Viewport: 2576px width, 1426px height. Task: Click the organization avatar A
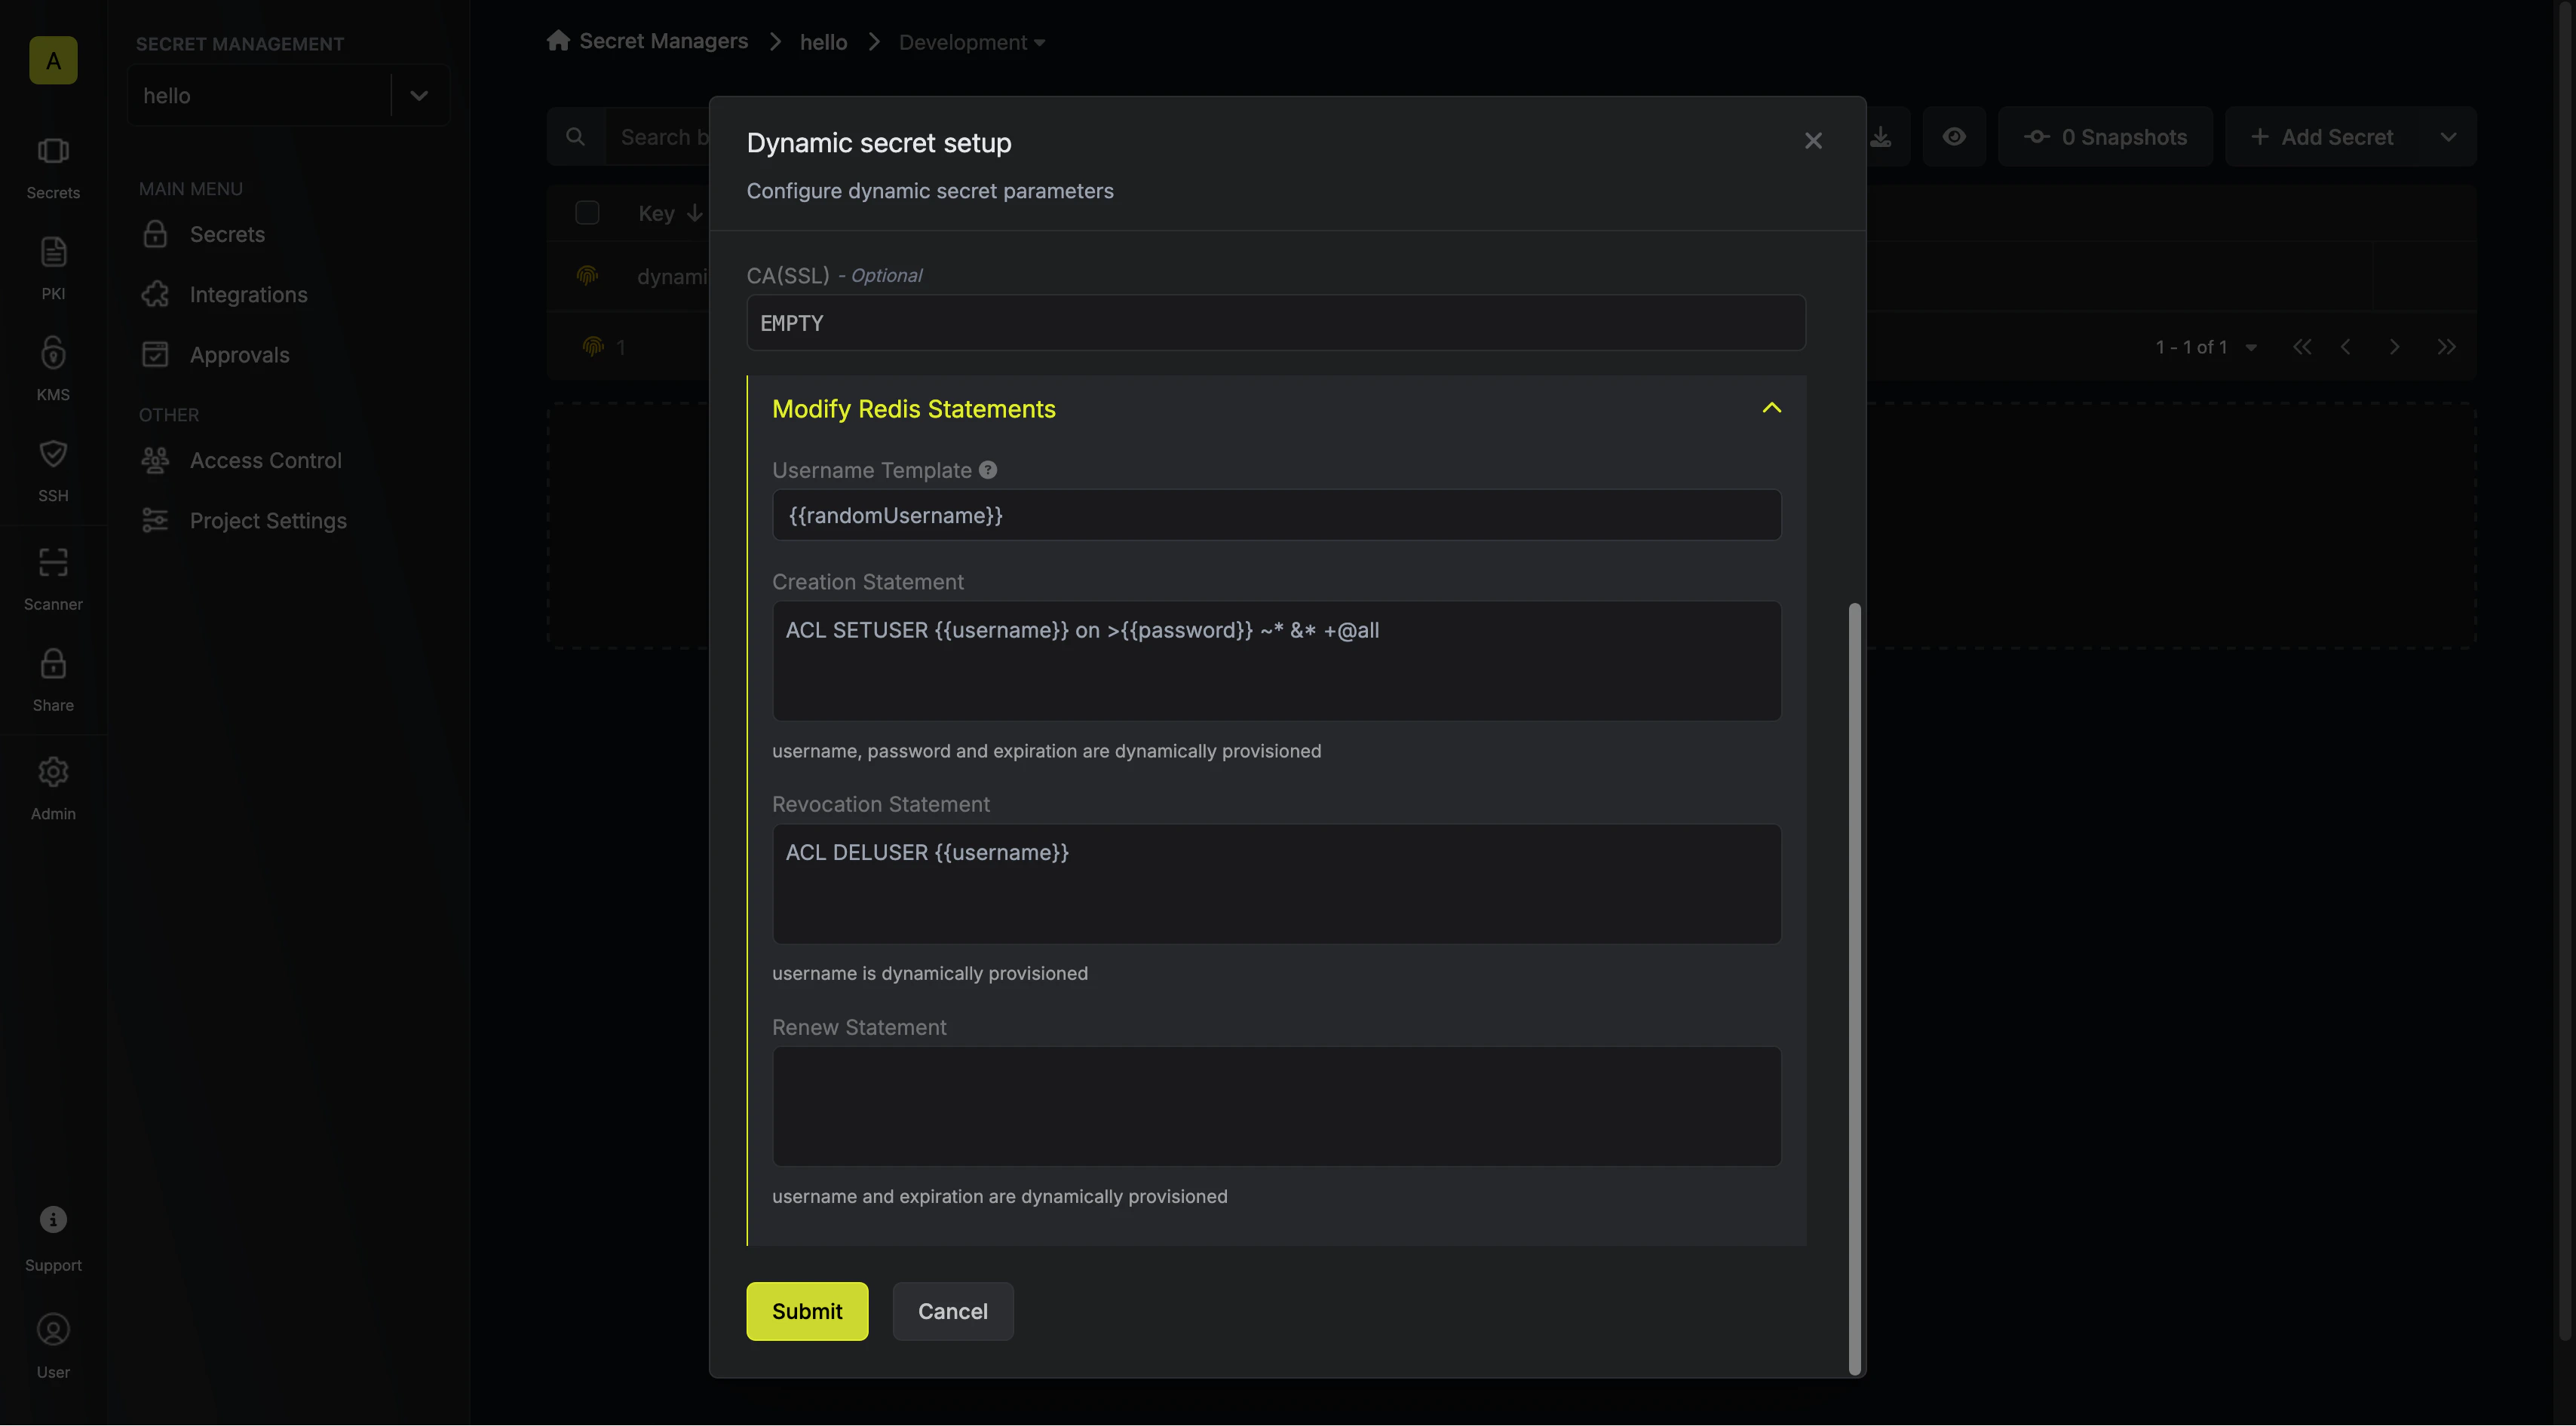coord(53,60)
